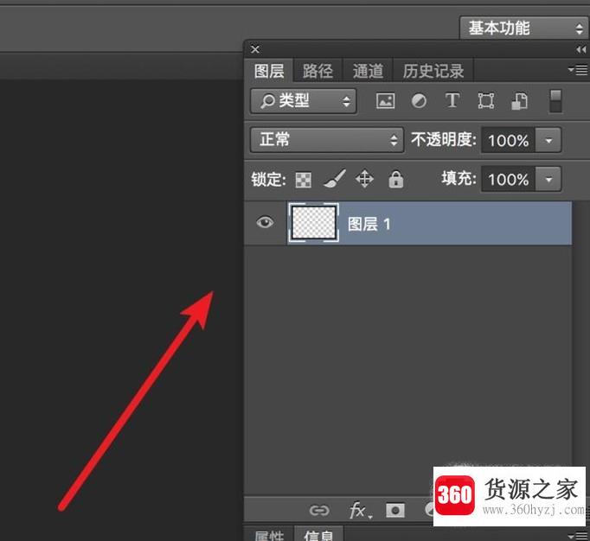Filter layers by shape layers
590x541 pixels.
point(486,101)
